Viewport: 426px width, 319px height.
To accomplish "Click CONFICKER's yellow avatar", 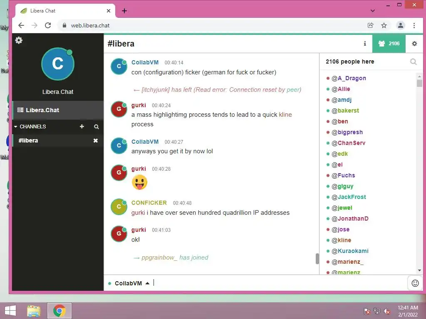I will click(x=119, y=207).
